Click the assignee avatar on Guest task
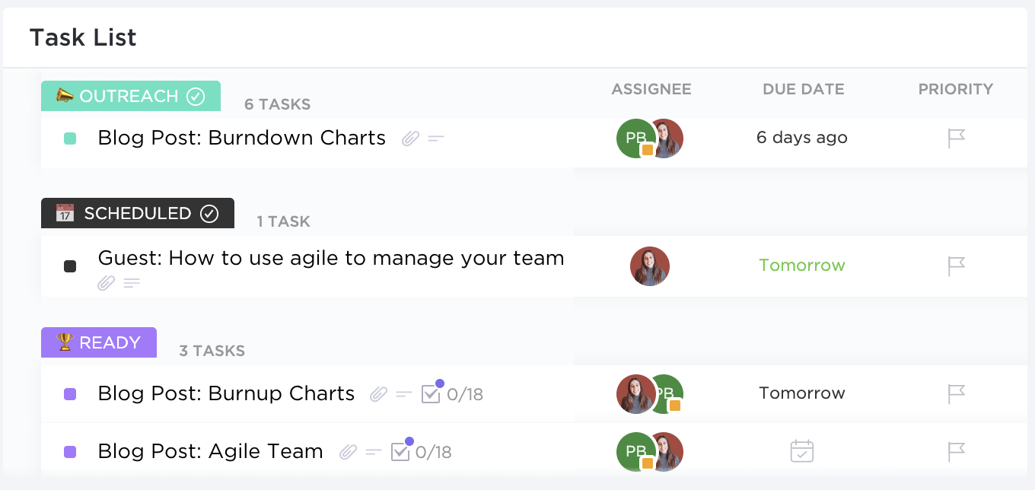 click(650, 266)
